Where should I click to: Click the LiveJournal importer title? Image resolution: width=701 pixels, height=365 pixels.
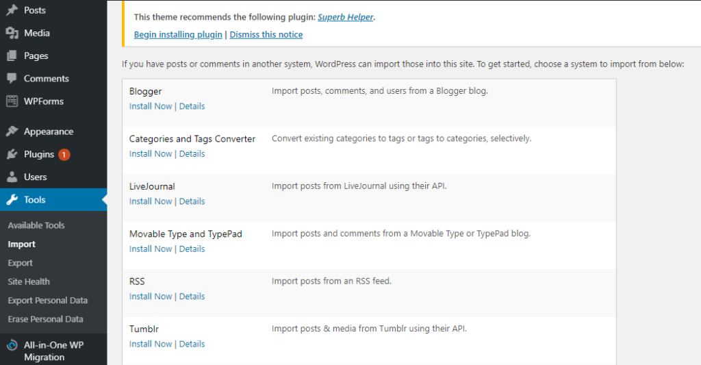(152, 186)
